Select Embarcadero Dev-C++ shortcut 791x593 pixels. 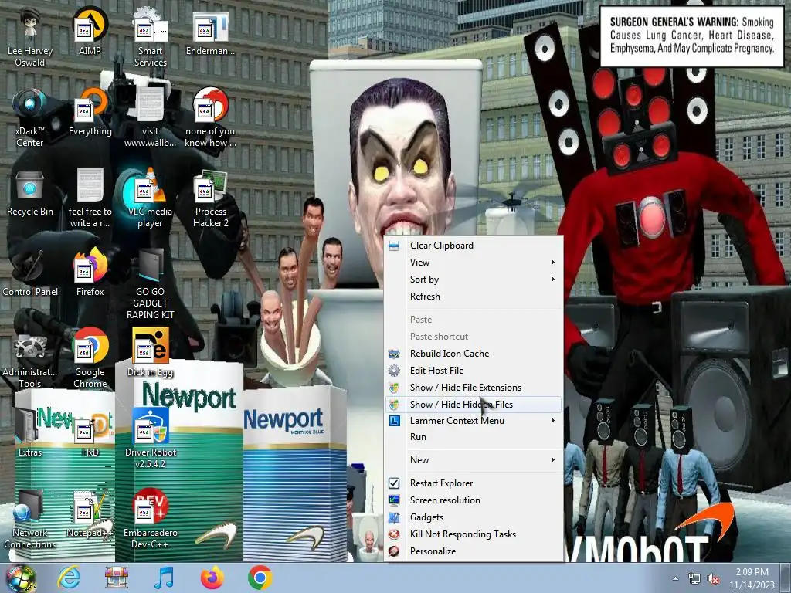[151, 520]
